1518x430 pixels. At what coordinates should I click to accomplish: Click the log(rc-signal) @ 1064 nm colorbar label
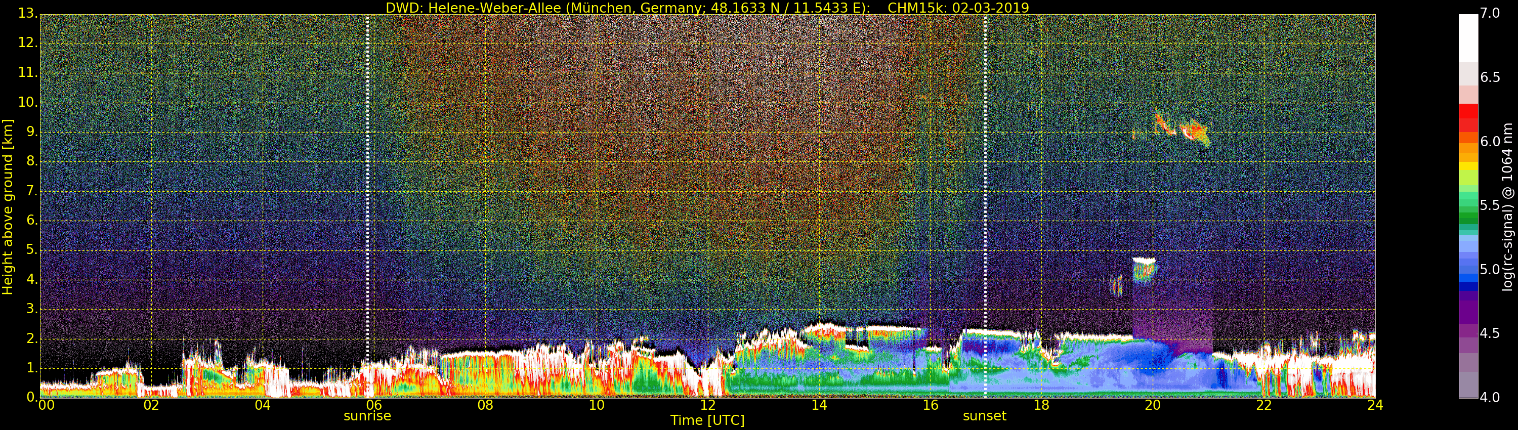[1507, 207]
